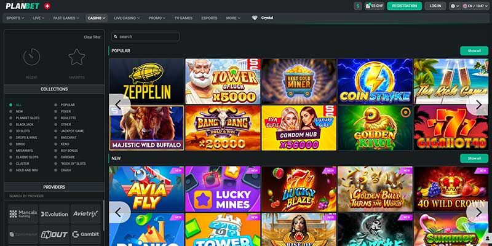This screenshot has height=246, width=492.
Task: Open the Bang Bang Hold & Win thumbnail
Action: point(223,128)
